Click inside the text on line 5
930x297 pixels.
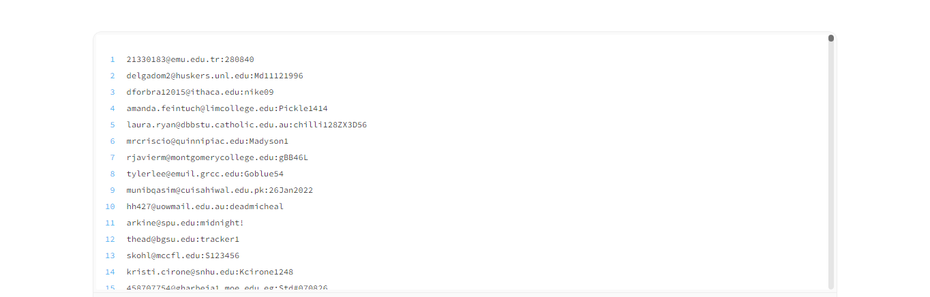coord(247,125)
